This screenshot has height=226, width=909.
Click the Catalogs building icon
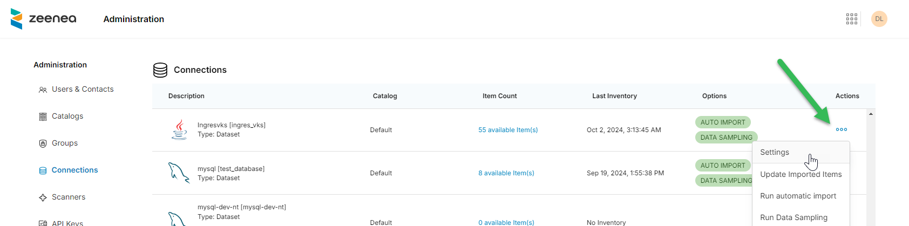click(x=43, y=117)
